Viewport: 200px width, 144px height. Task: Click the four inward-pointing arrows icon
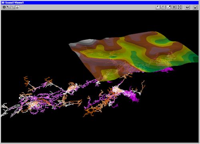174,7
